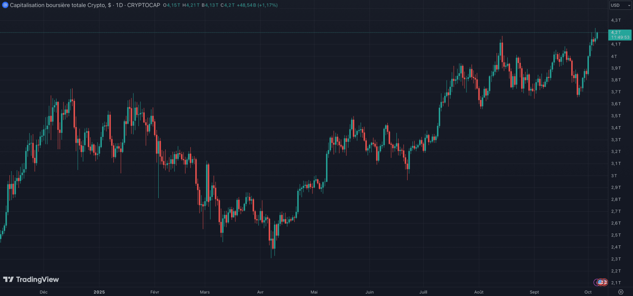Open the USD currency dropdown
Viewport: 633px width, 296px height.
click(620, 5)
